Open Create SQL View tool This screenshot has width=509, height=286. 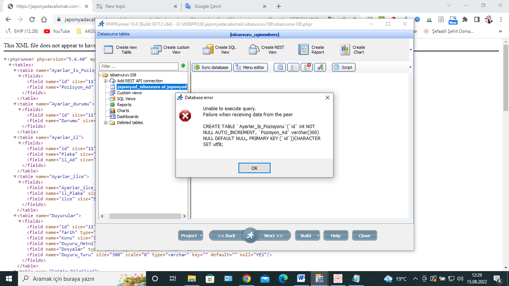click(208, 50)
